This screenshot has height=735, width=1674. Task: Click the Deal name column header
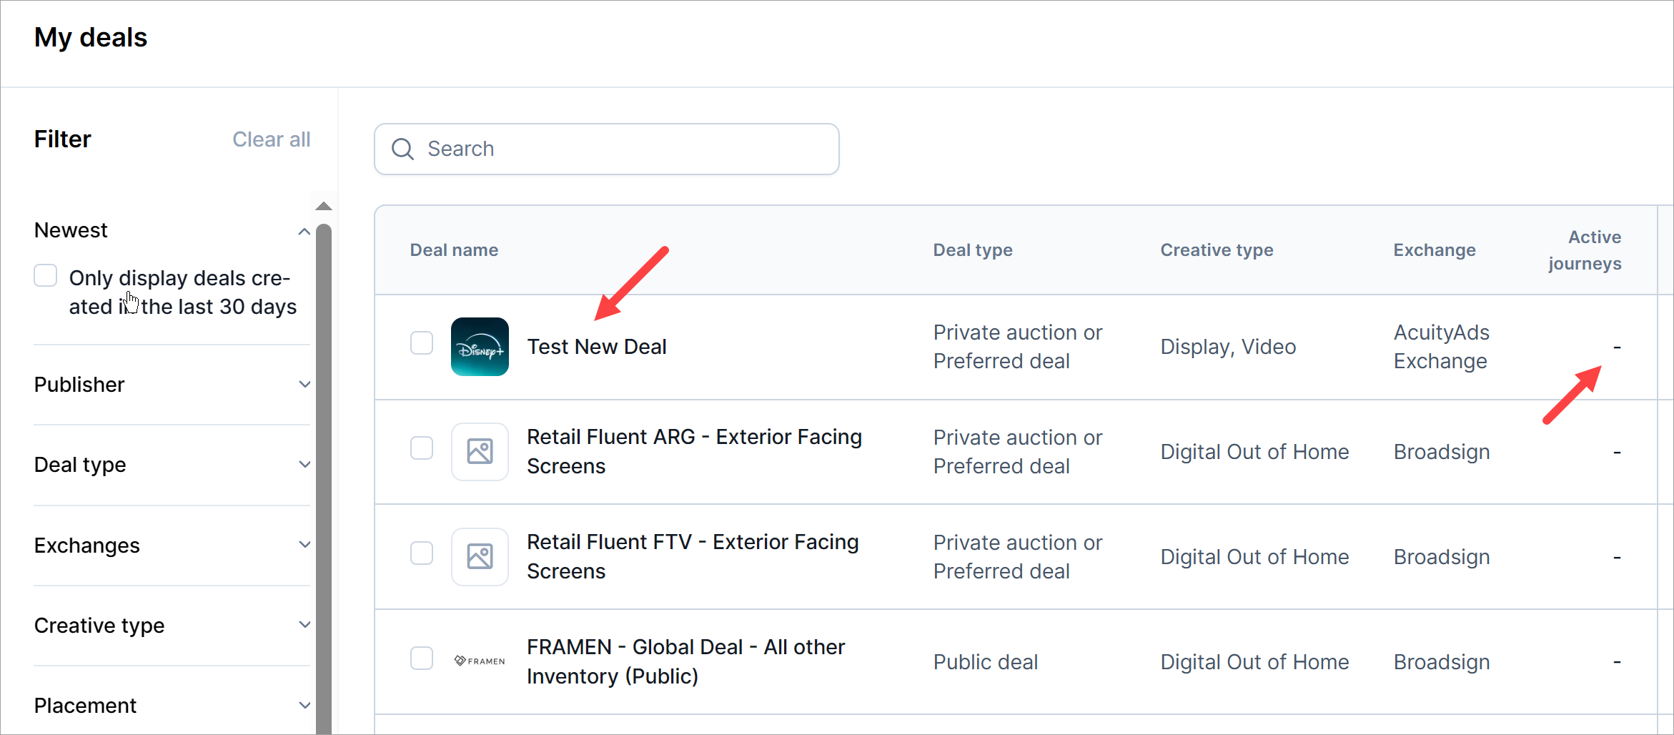[454, 250]
